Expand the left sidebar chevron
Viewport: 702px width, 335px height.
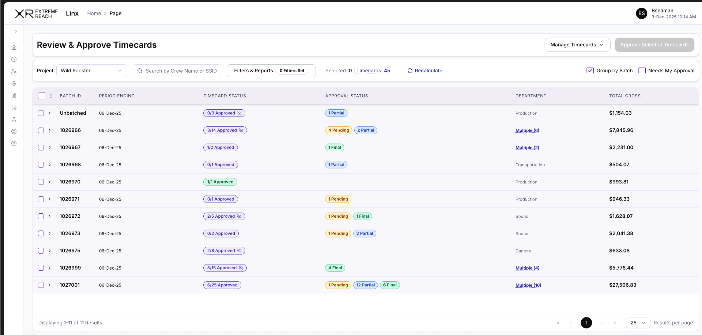16,32
